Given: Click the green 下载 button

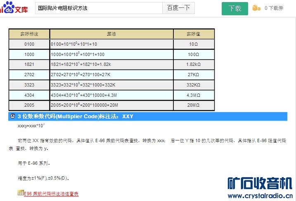Looking at the screenshot, I should click(235, 9).
